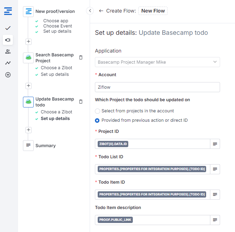235x232 pixels.
Task: Click the Account field containing Ziflow
Action: click(x=157, y=87)
